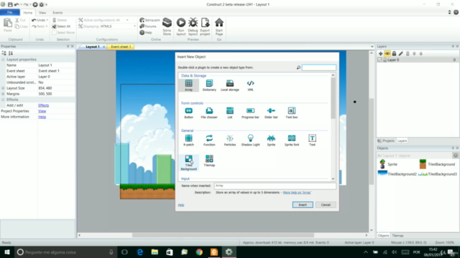Viewport: 460px width, 258px height.
Task: Click Export project icon
Action: pyautogui.click(x=205, y=27)
